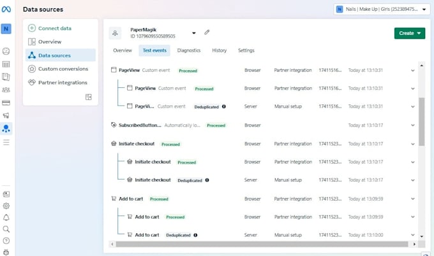Viewport: 434px width, 256px height.
Task: Expand nested Add to cart Processed row chevron
Action: point(413,217)
